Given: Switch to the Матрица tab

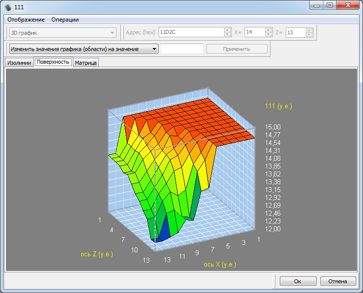Looking at the screenshot, I should [x=86, y=63].
